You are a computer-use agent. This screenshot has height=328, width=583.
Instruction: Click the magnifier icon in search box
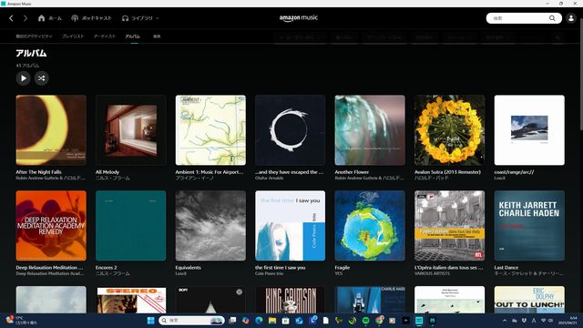click(552, 18)
